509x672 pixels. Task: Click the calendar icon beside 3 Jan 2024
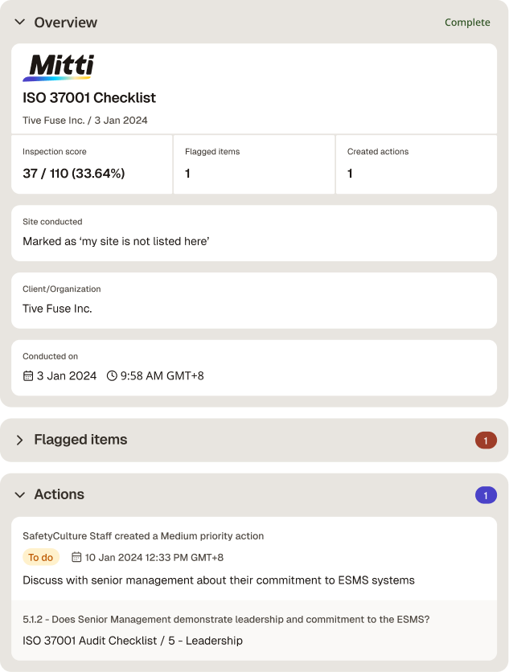(28, 376)
